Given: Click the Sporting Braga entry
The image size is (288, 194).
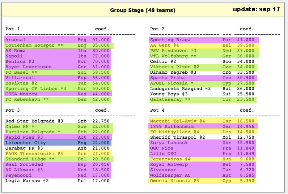Looking at the screenshot, I should click(x=204, y=40).
